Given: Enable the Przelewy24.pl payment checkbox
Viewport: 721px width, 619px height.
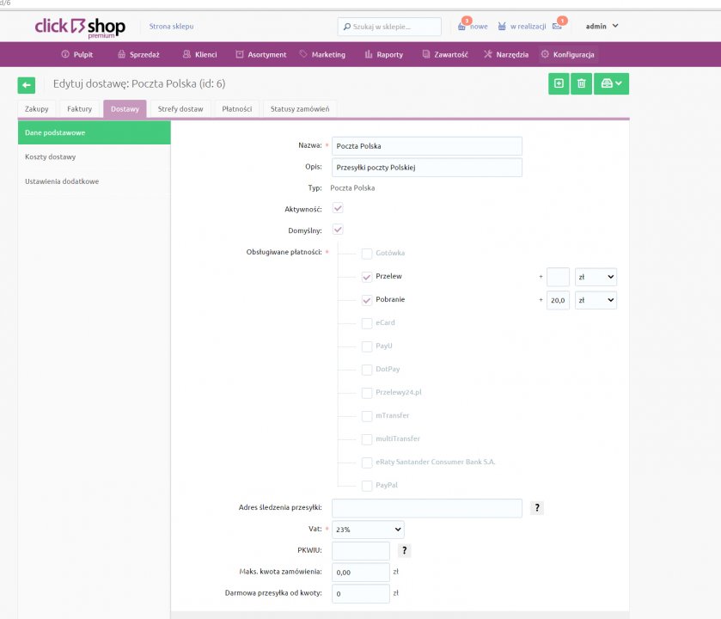Looking at the screenshot, I should (x=366, y=393).
